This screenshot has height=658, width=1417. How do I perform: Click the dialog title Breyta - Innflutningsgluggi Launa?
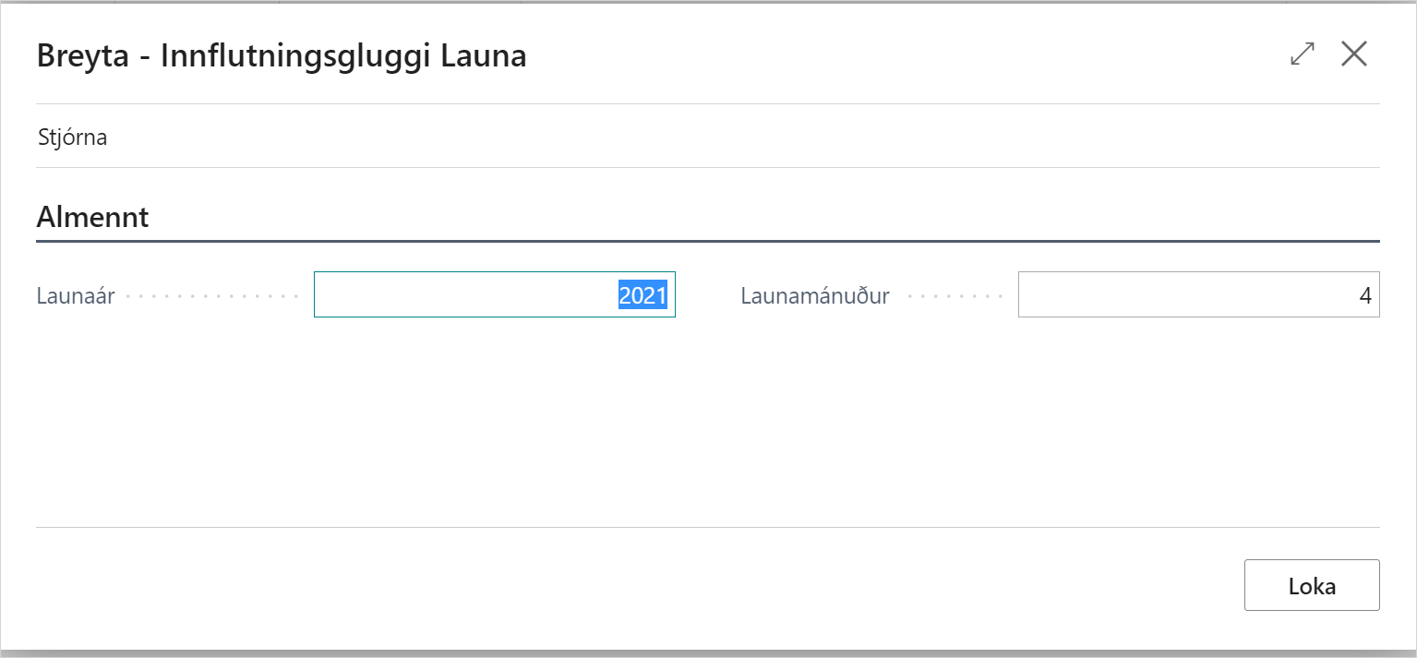tap(282, 56)
